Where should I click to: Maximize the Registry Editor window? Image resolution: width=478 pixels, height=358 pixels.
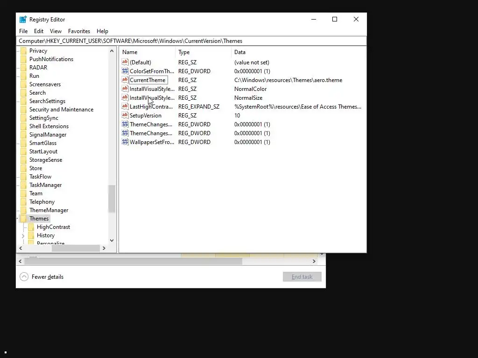(x=335, y=19)
